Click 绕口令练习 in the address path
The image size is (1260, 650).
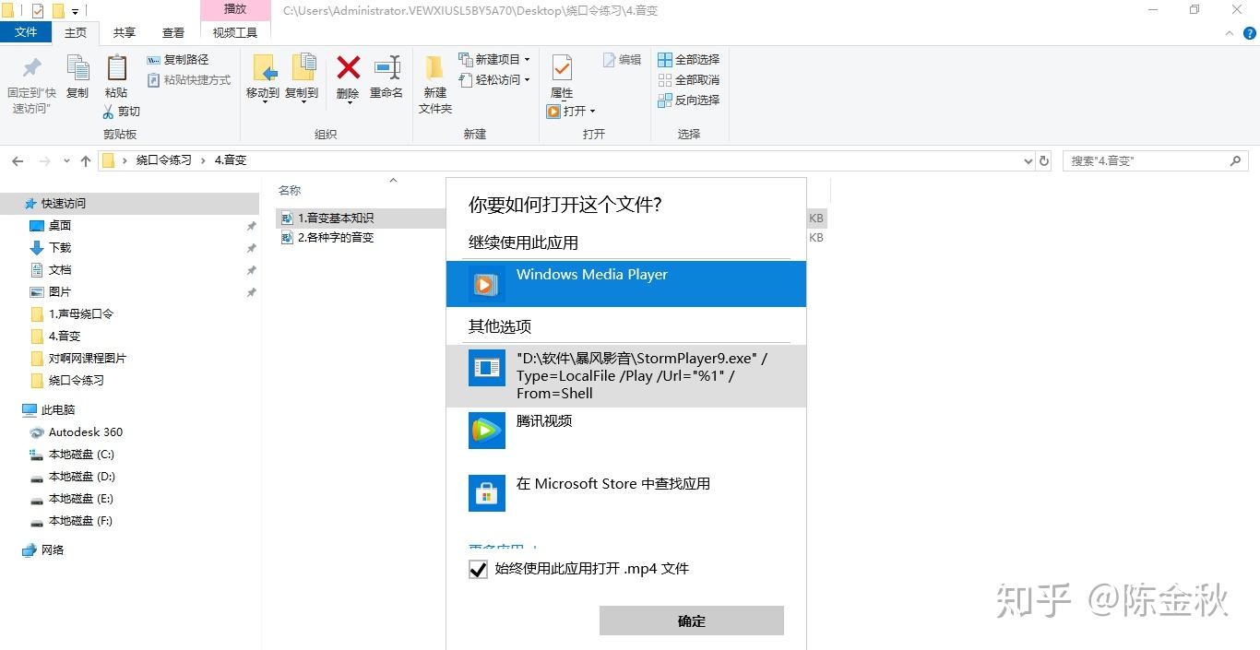coord(164,160)
